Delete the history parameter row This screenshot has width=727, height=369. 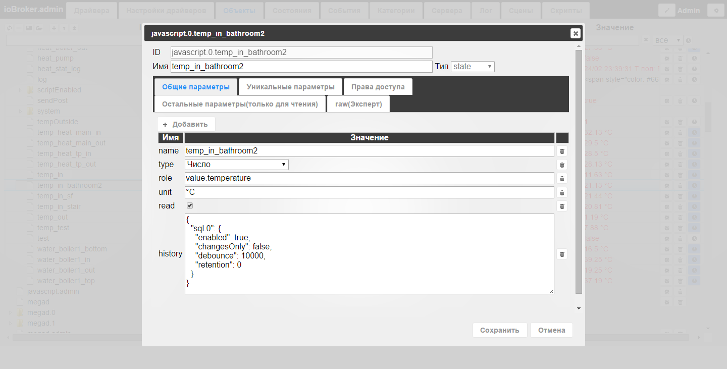click(562, 254)
